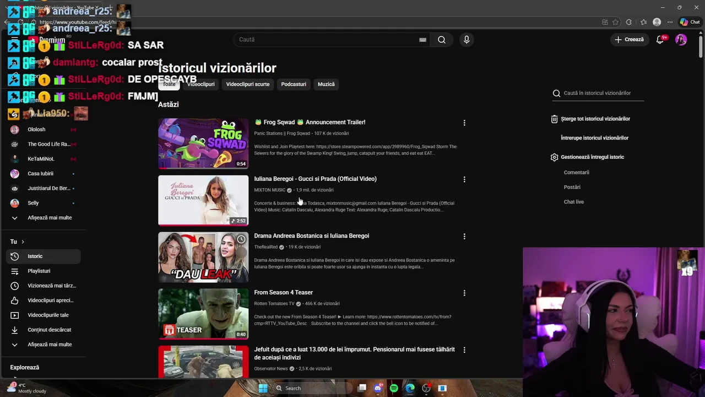The height and width of the screenshot is (397, 705).
Task: Open Gestionează întregul istoric
Action: pos(592,157)
